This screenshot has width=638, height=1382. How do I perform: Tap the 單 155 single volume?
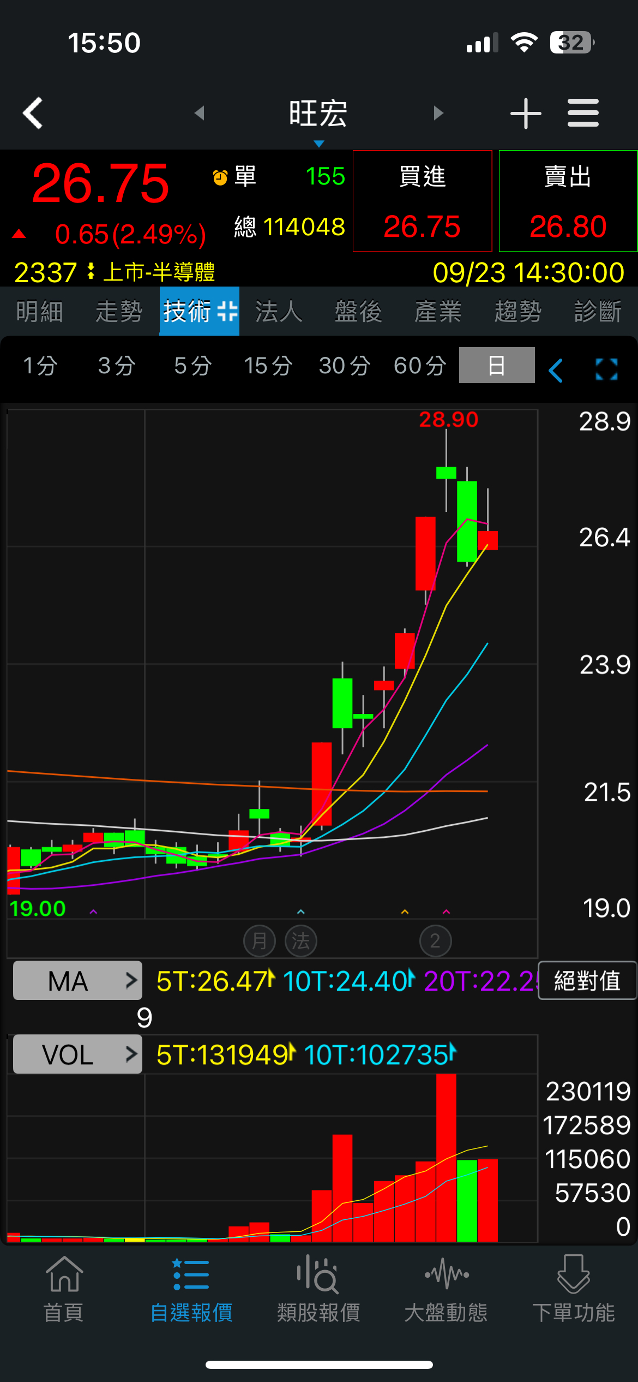coord(290,176)
